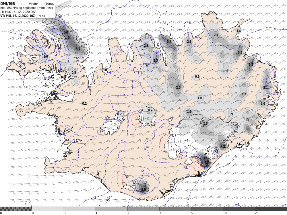
Task: Click the 3.0 snowfall value
Action: pyautogui.click(x=248, y=129)
